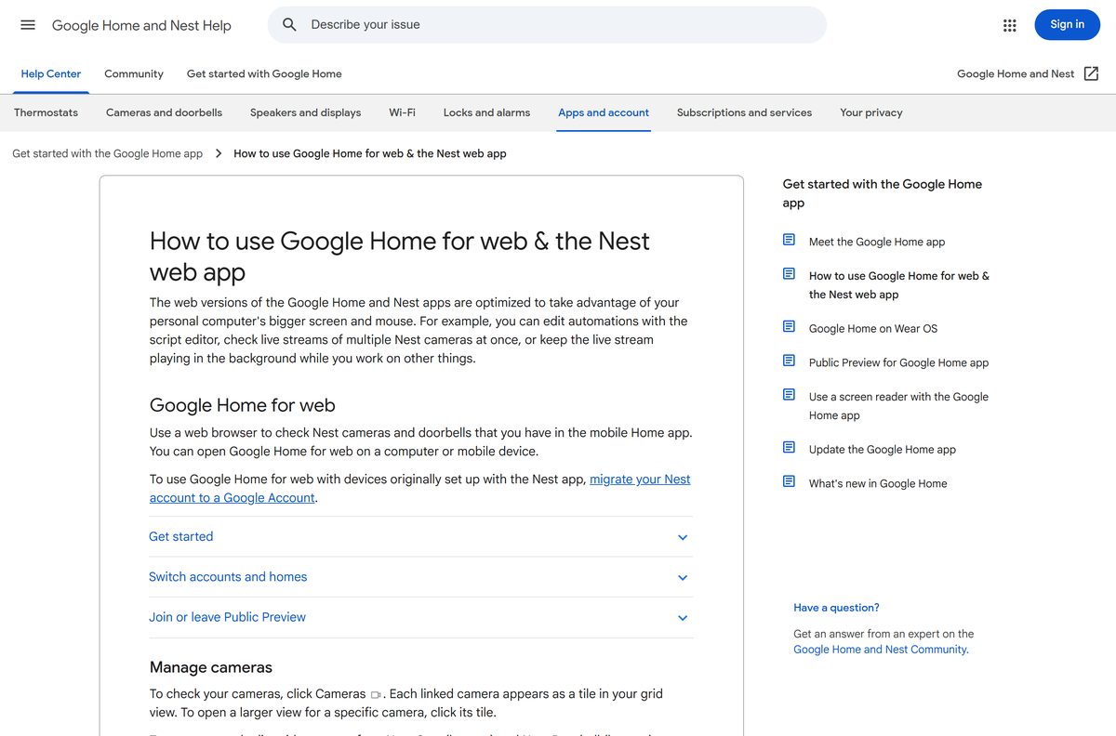Select the Wi-Fi category
1116x736 pixels.
click(402, 112)
